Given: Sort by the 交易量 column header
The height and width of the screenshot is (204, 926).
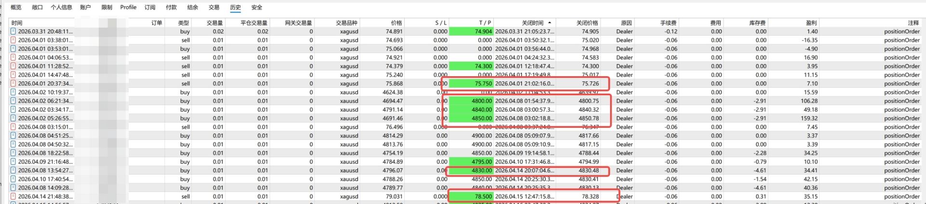Looking at the screenshot, I should 215,23.
